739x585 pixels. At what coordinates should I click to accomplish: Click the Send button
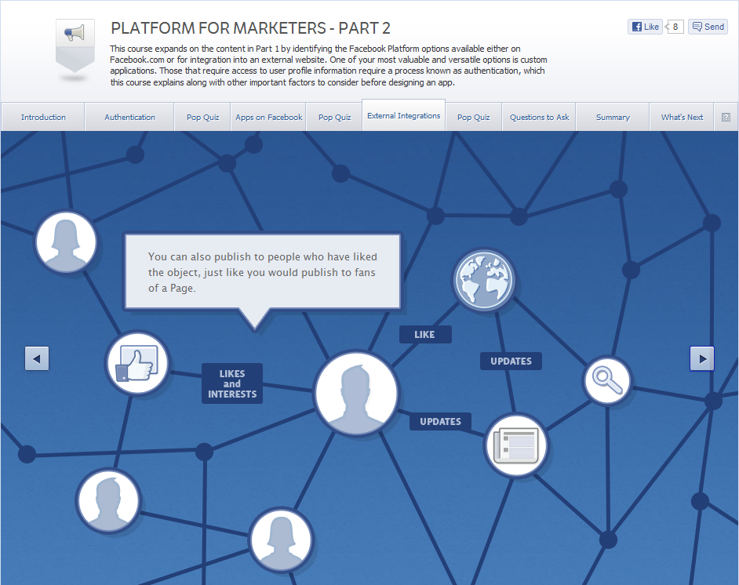click(x=708, y=27)
